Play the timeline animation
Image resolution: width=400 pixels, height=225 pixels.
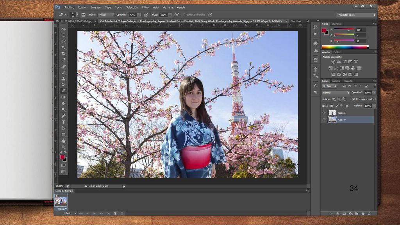[x=95, y=213]
